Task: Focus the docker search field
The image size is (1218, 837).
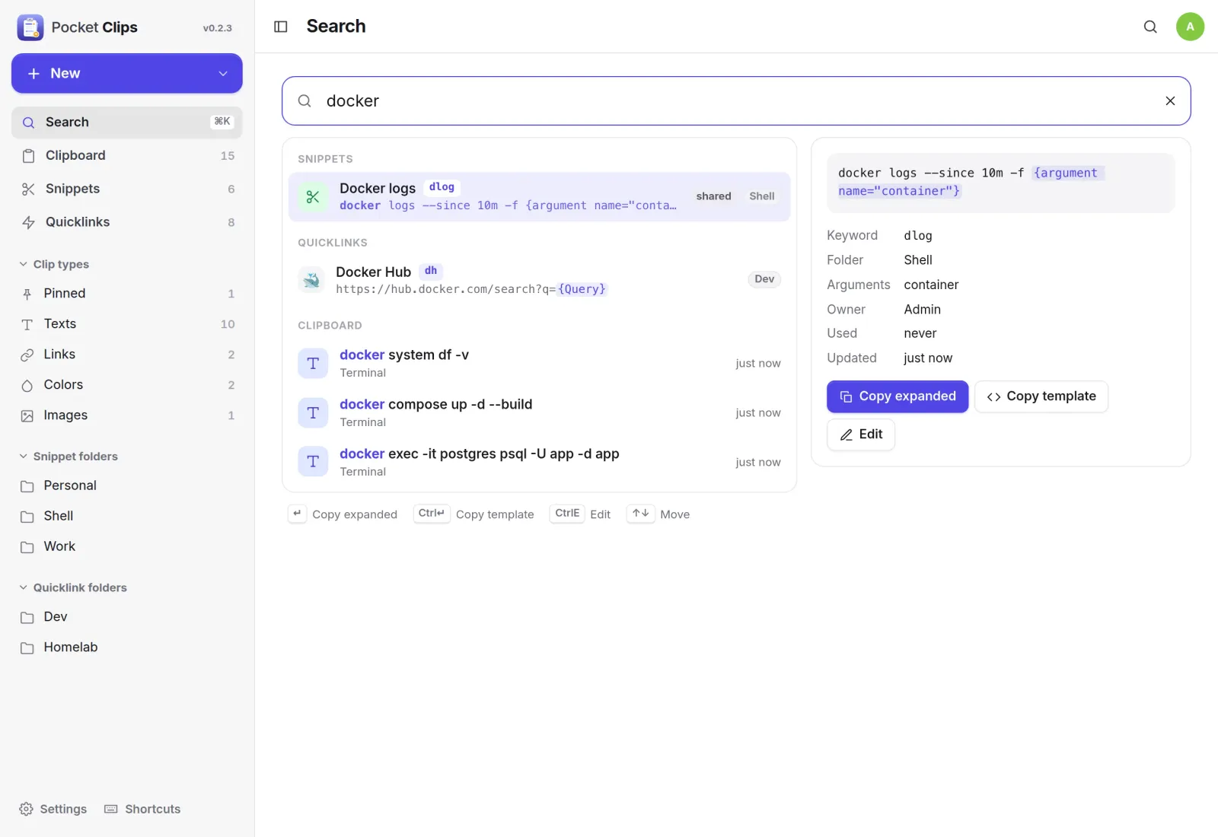Action: 736,100
